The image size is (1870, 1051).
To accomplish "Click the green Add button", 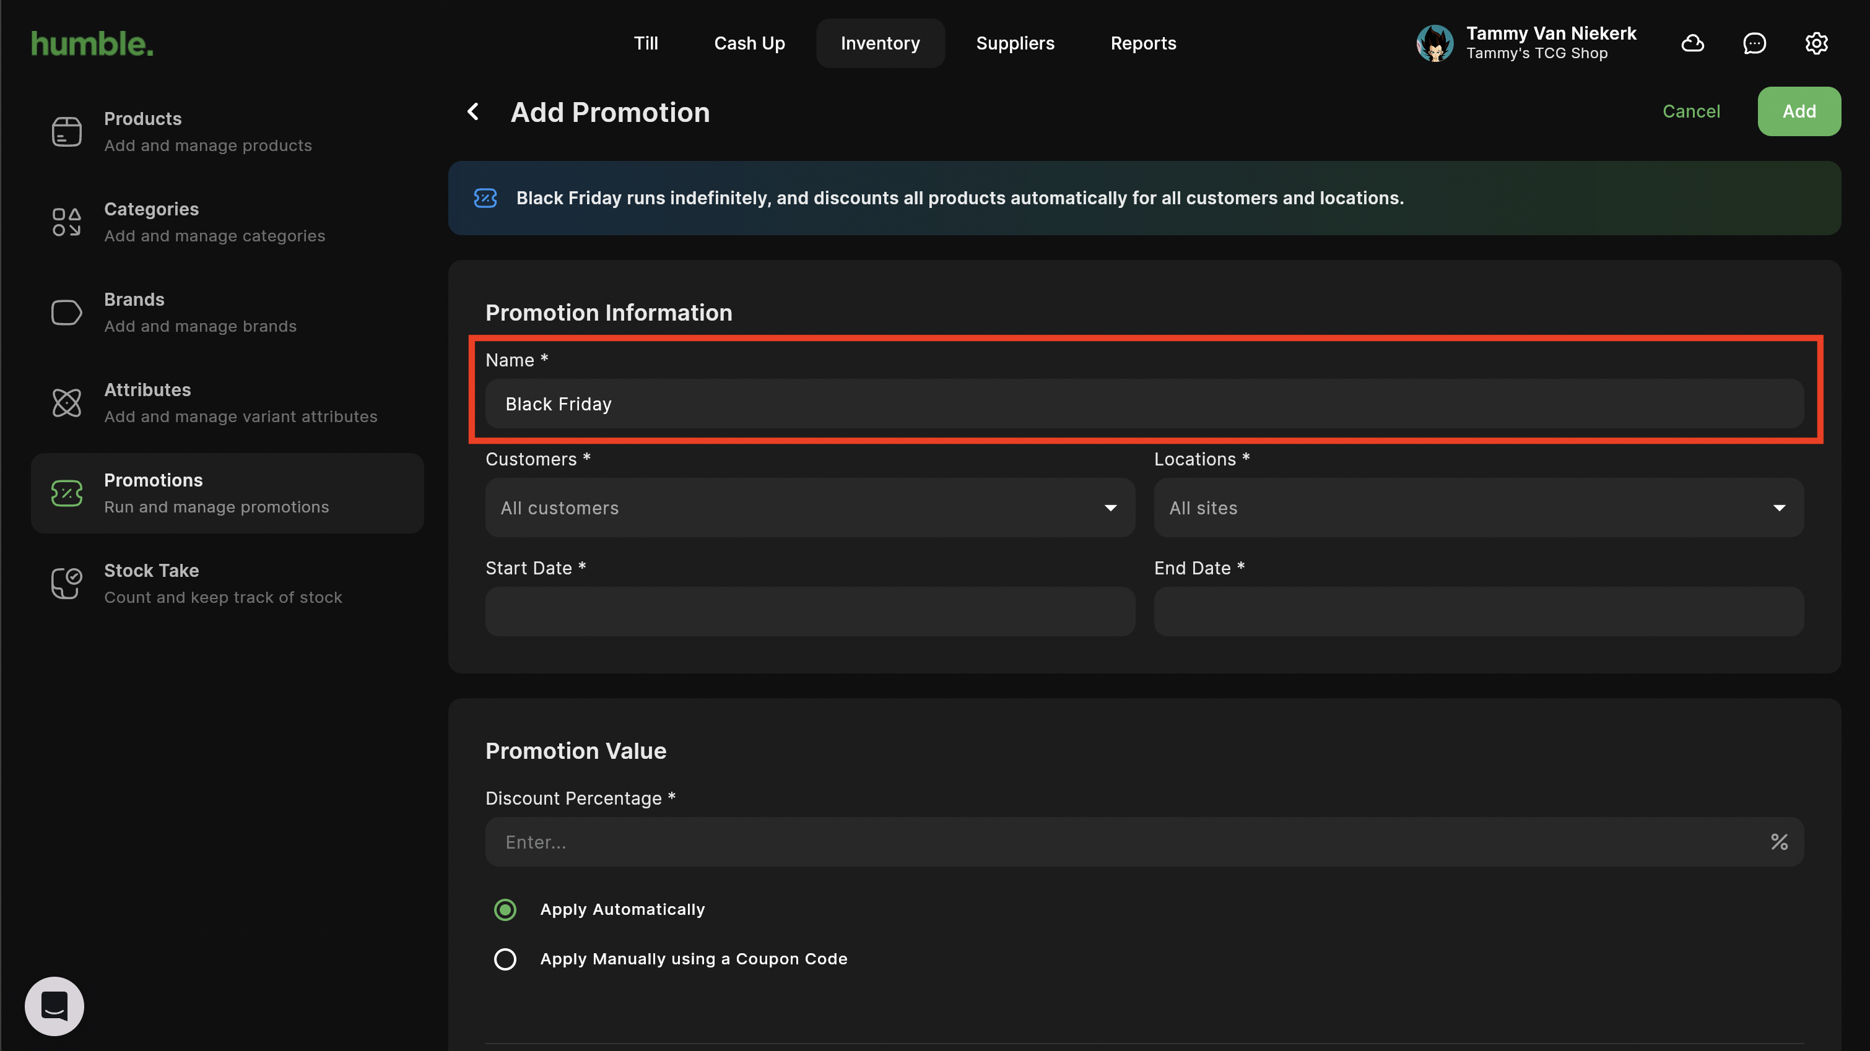I will pos(1798,112).
